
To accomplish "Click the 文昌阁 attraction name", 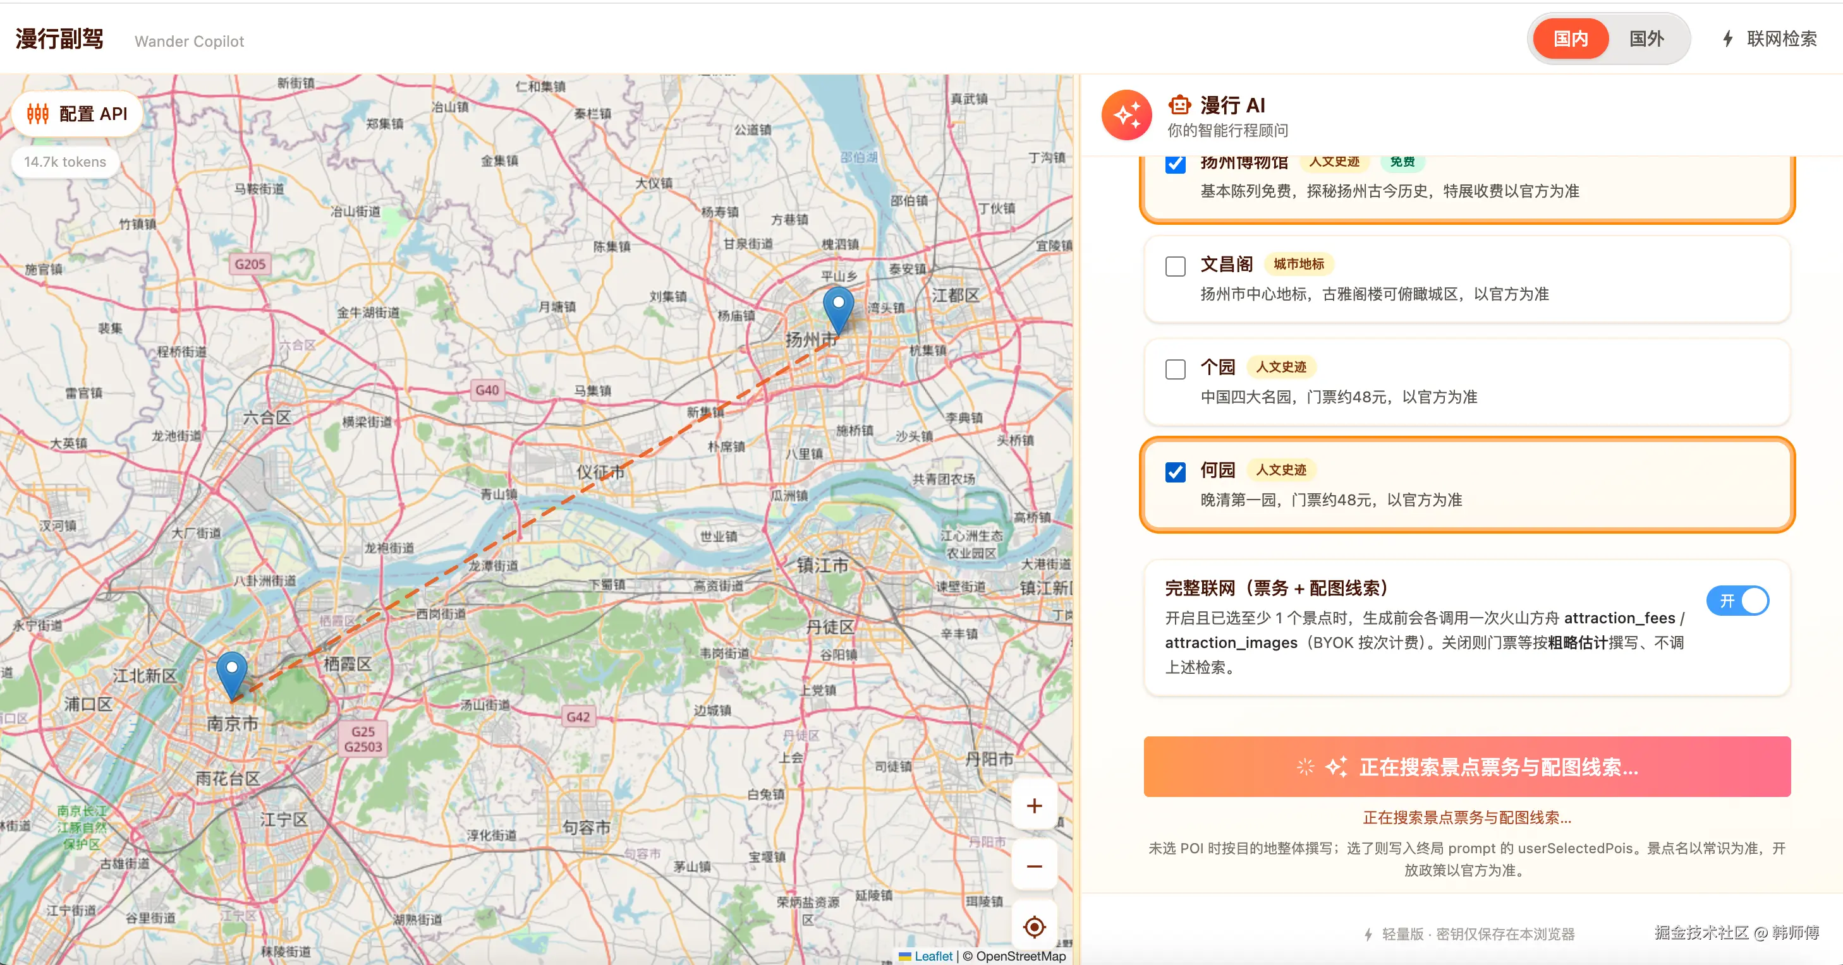I will click(x=1226, y=265).
